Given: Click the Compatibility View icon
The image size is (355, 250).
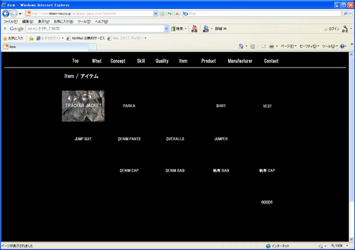Looking at the screenshot, I should click(x=162, y=13).
